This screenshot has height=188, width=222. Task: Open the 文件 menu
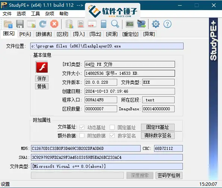pyautogui.click(x=7, y=14)
